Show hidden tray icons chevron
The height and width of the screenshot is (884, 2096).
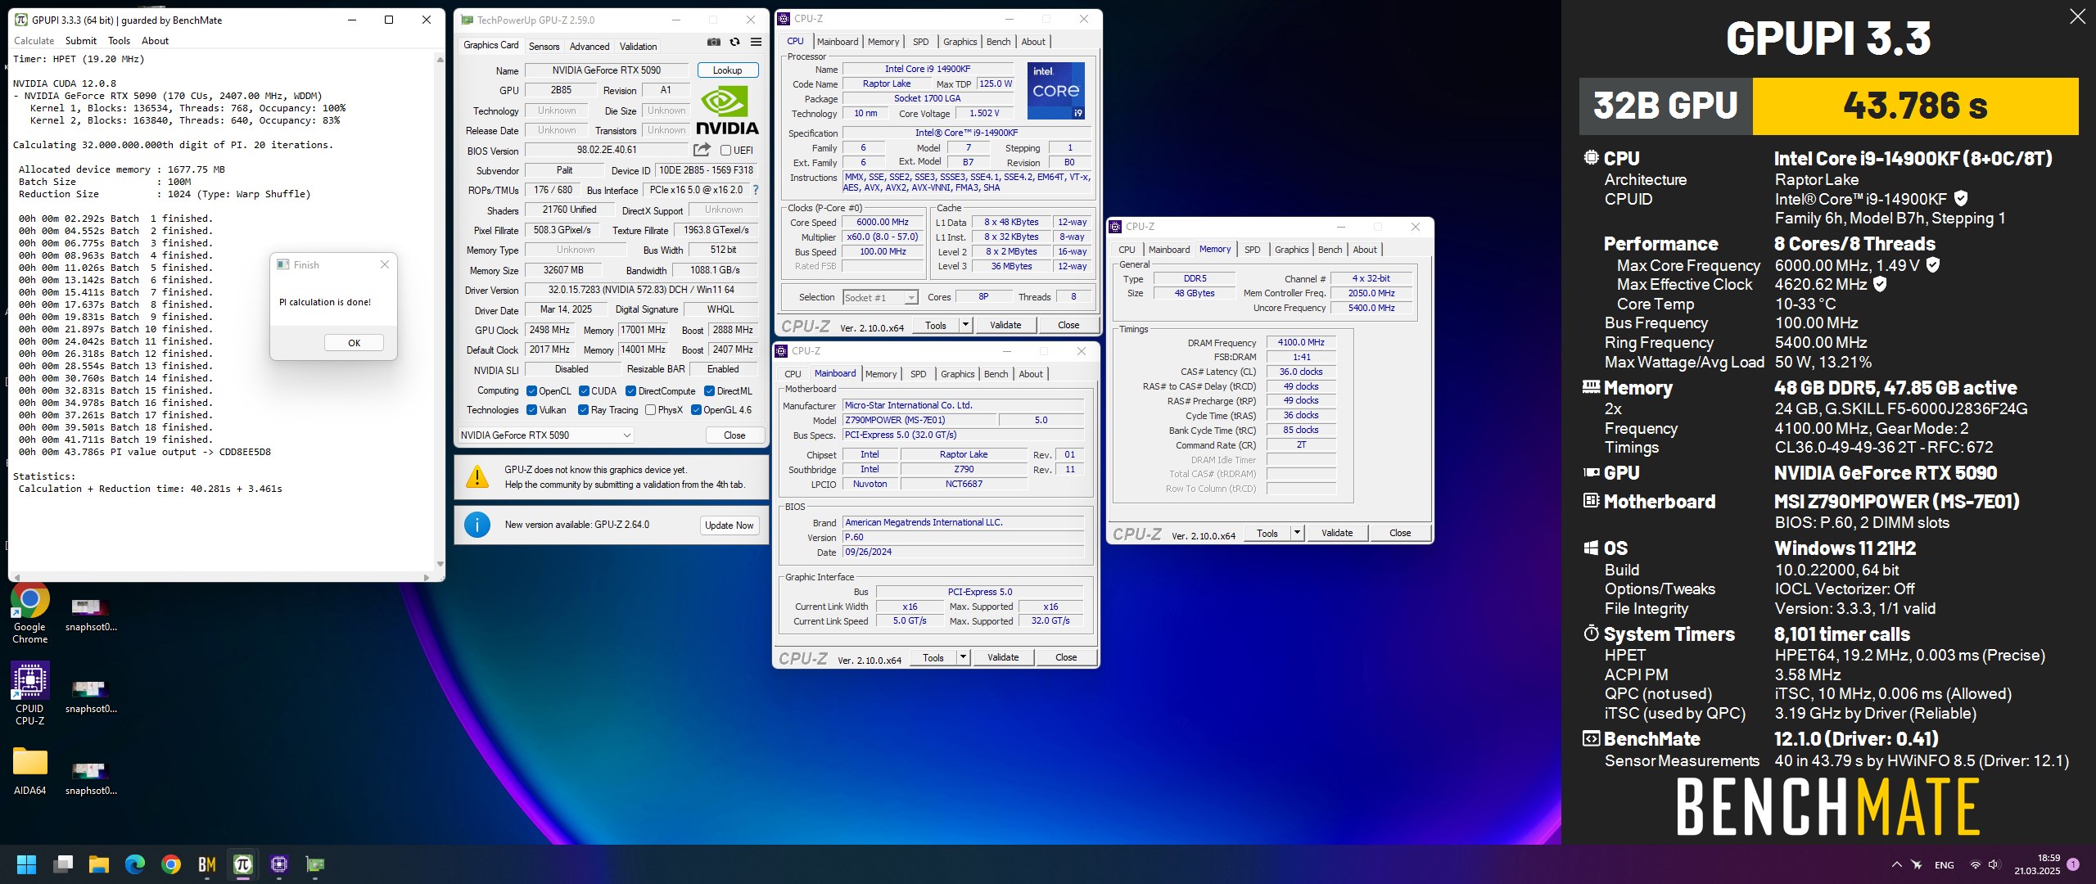coord(1896,864)
